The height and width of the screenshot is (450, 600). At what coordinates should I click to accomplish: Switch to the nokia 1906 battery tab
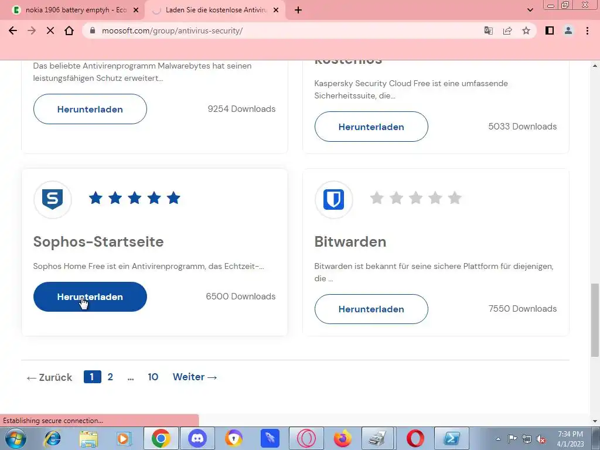(72, 10)
